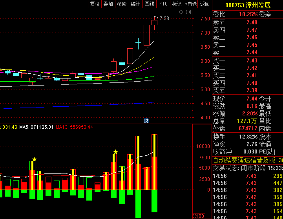Click the 委比 18.25% value
Screen dimensions: 283x219
pos(248,14)
